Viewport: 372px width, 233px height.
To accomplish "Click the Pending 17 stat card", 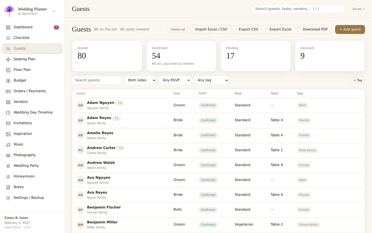I will pos(256,56).
